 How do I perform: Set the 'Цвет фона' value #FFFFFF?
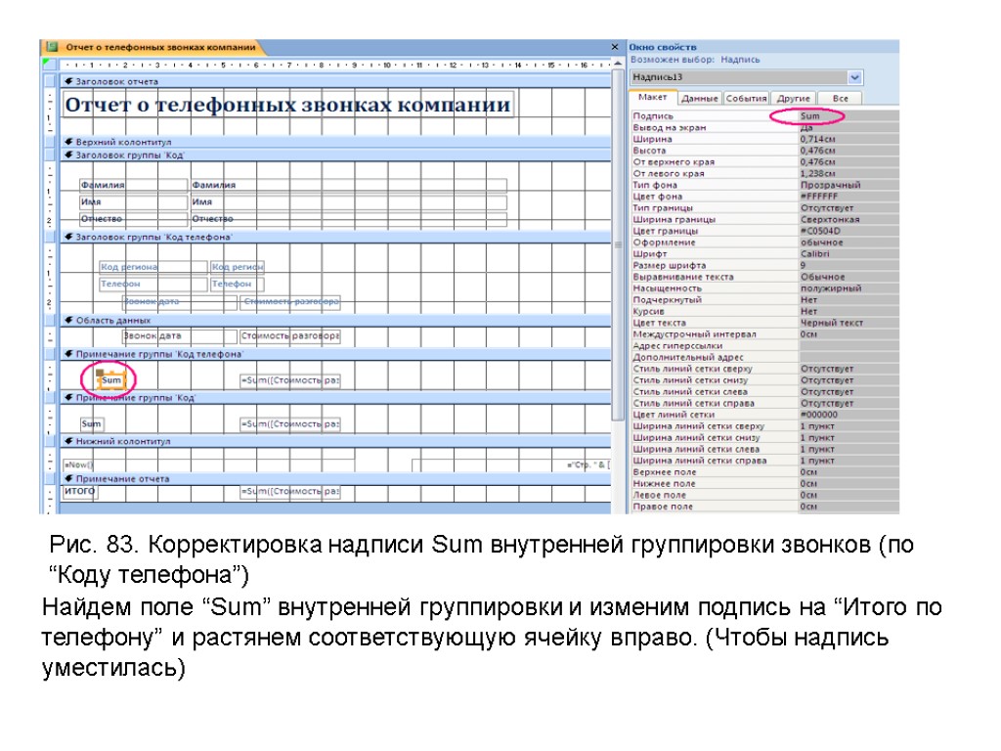[x=849, y=196]
